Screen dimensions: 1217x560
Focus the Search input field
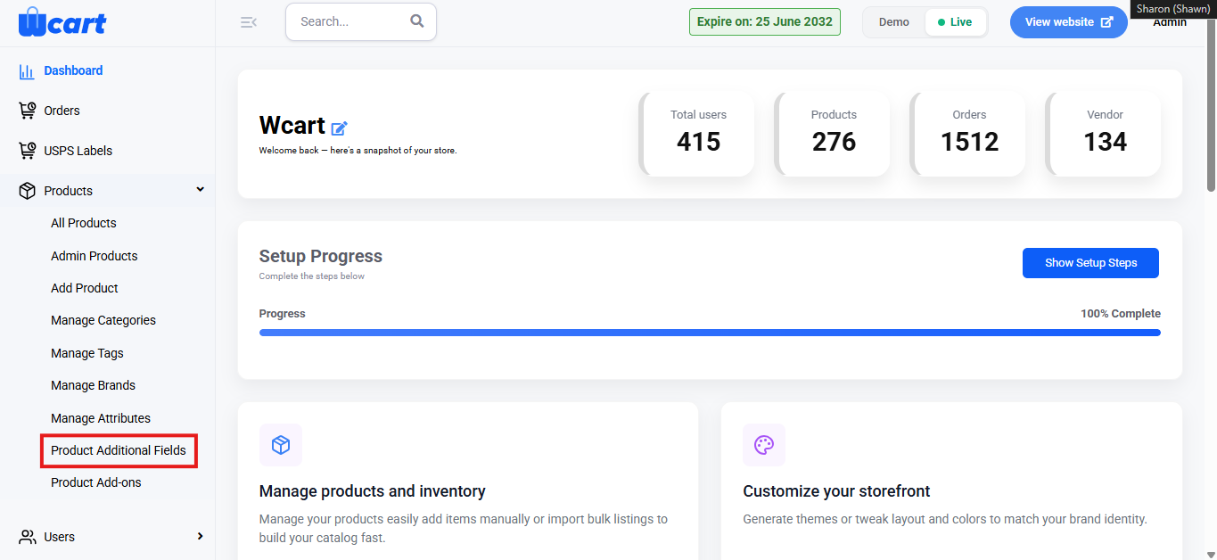[x=349, y=21]
